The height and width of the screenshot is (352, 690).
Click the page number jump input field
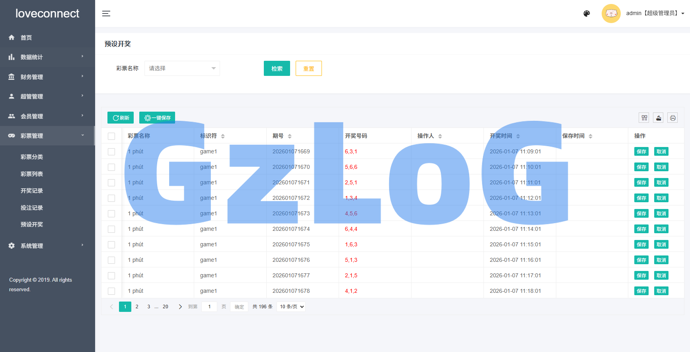click(209, 307)
